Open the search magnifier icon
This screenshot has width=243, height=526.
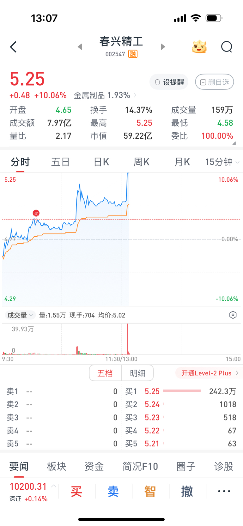point(227,47)
